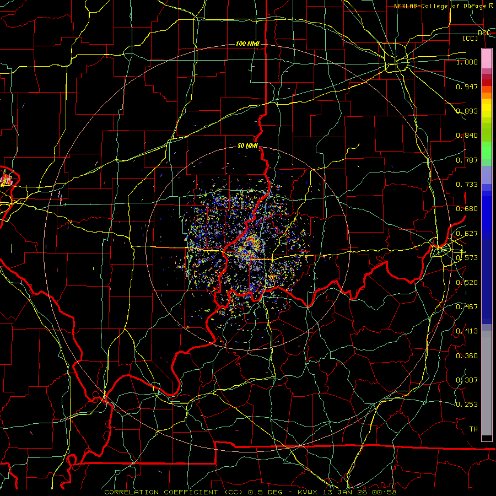
Task: Select the 0.840 legend value
Action: (x=467, y=136)
